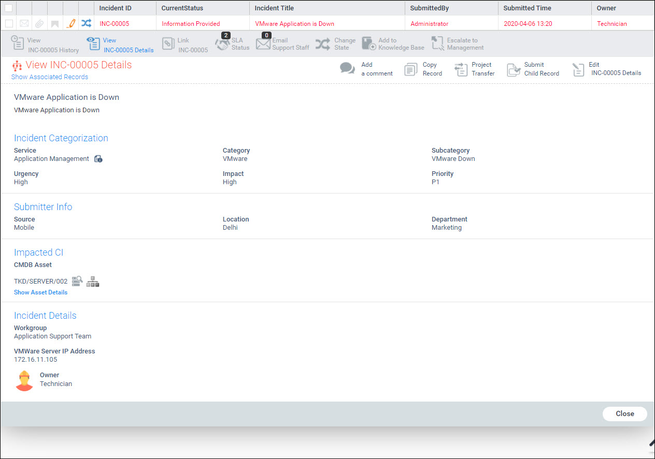Click the bookmark flag icon in the row
The image size is (655, 459).
55,23
